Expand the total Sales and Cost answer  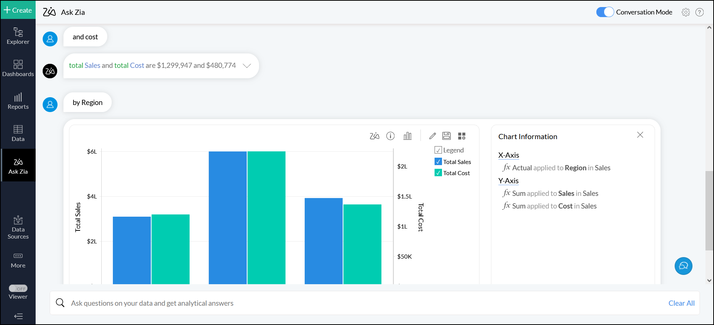(247, 66)
